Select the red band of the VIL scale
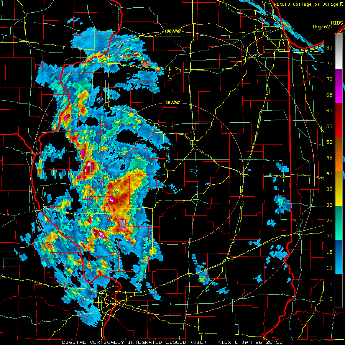This screenshot has height=345, width=345. coord(338,120)
